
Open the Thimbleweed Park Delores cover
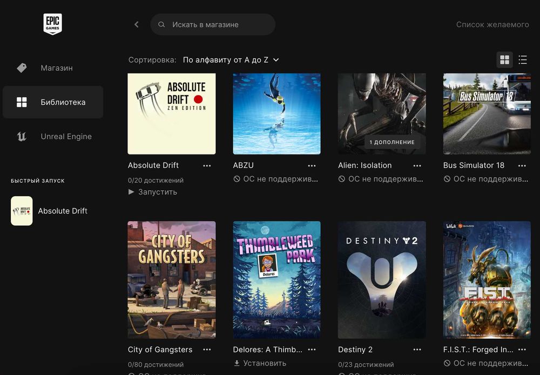[x=276, y=280]
